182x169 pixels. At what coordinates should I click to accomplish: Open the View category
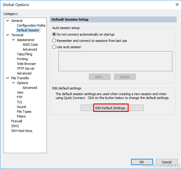(20, 92)
